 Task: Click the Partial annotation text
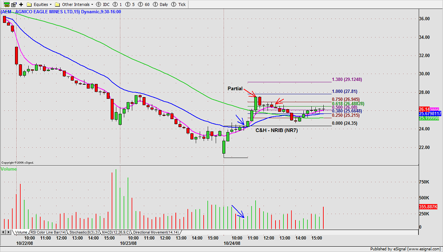pos(235,88)
